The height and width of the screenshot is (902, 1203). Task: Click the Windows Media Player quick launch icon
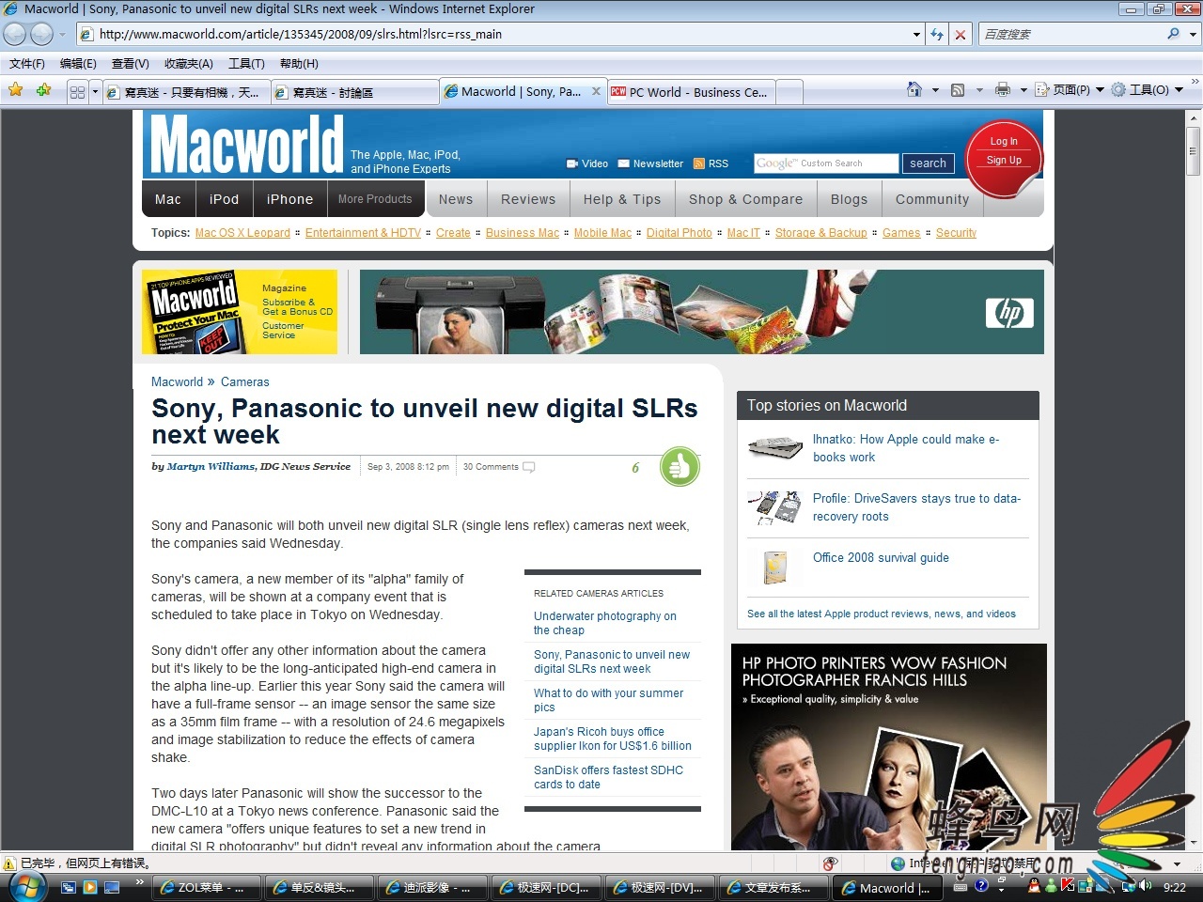(90, 887)
